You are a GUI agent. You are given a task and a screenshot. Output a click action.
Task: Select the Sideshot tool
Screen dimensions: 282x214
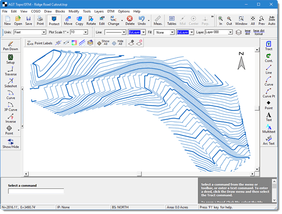pyautogui.click(x=10, y=83)
